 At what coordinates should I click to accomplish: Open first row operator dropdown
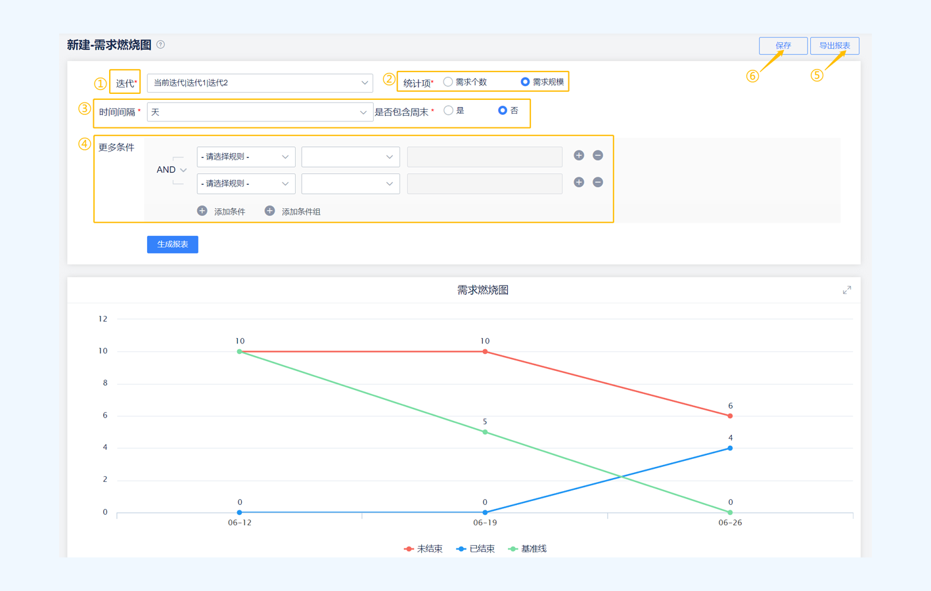(x=350, y=157)
